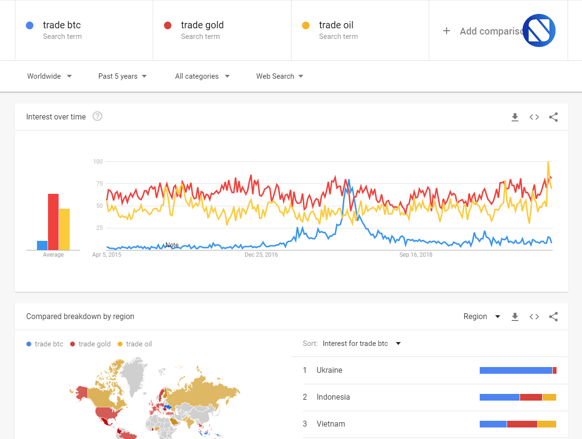Screen dimensions: 582x439
Task: Download the region breakdown data
Action: [x=515, y=317]
